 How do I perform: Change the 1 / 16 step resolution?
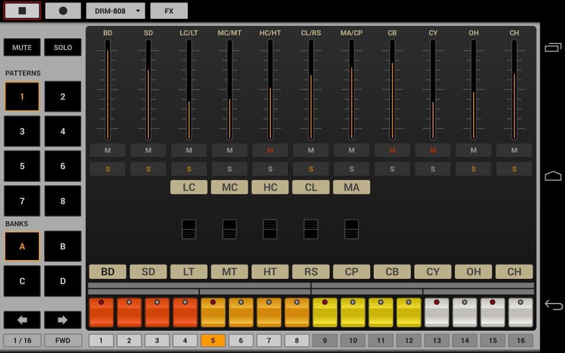point(22,340)
